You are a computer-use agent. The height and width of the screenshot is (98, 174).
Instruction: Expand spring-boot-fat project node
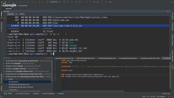(x=4, y=74)
